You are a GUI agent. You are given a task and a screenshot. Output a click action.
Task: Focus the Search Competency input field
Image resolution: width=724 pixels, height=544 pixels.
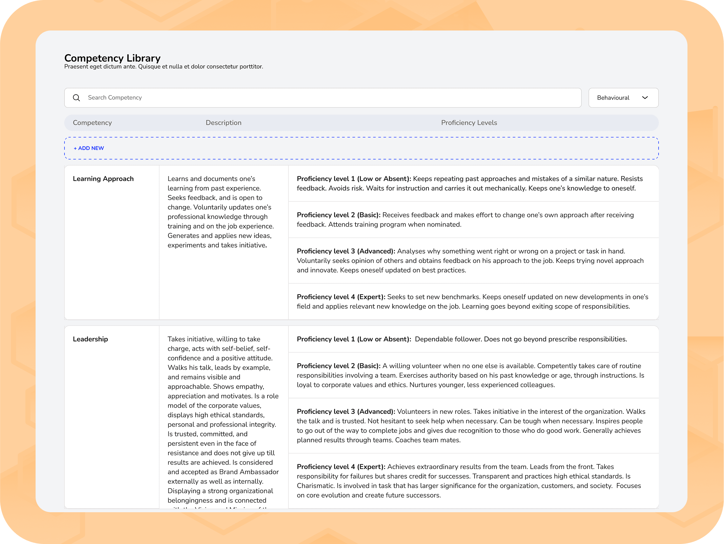(x=327, y=98)
